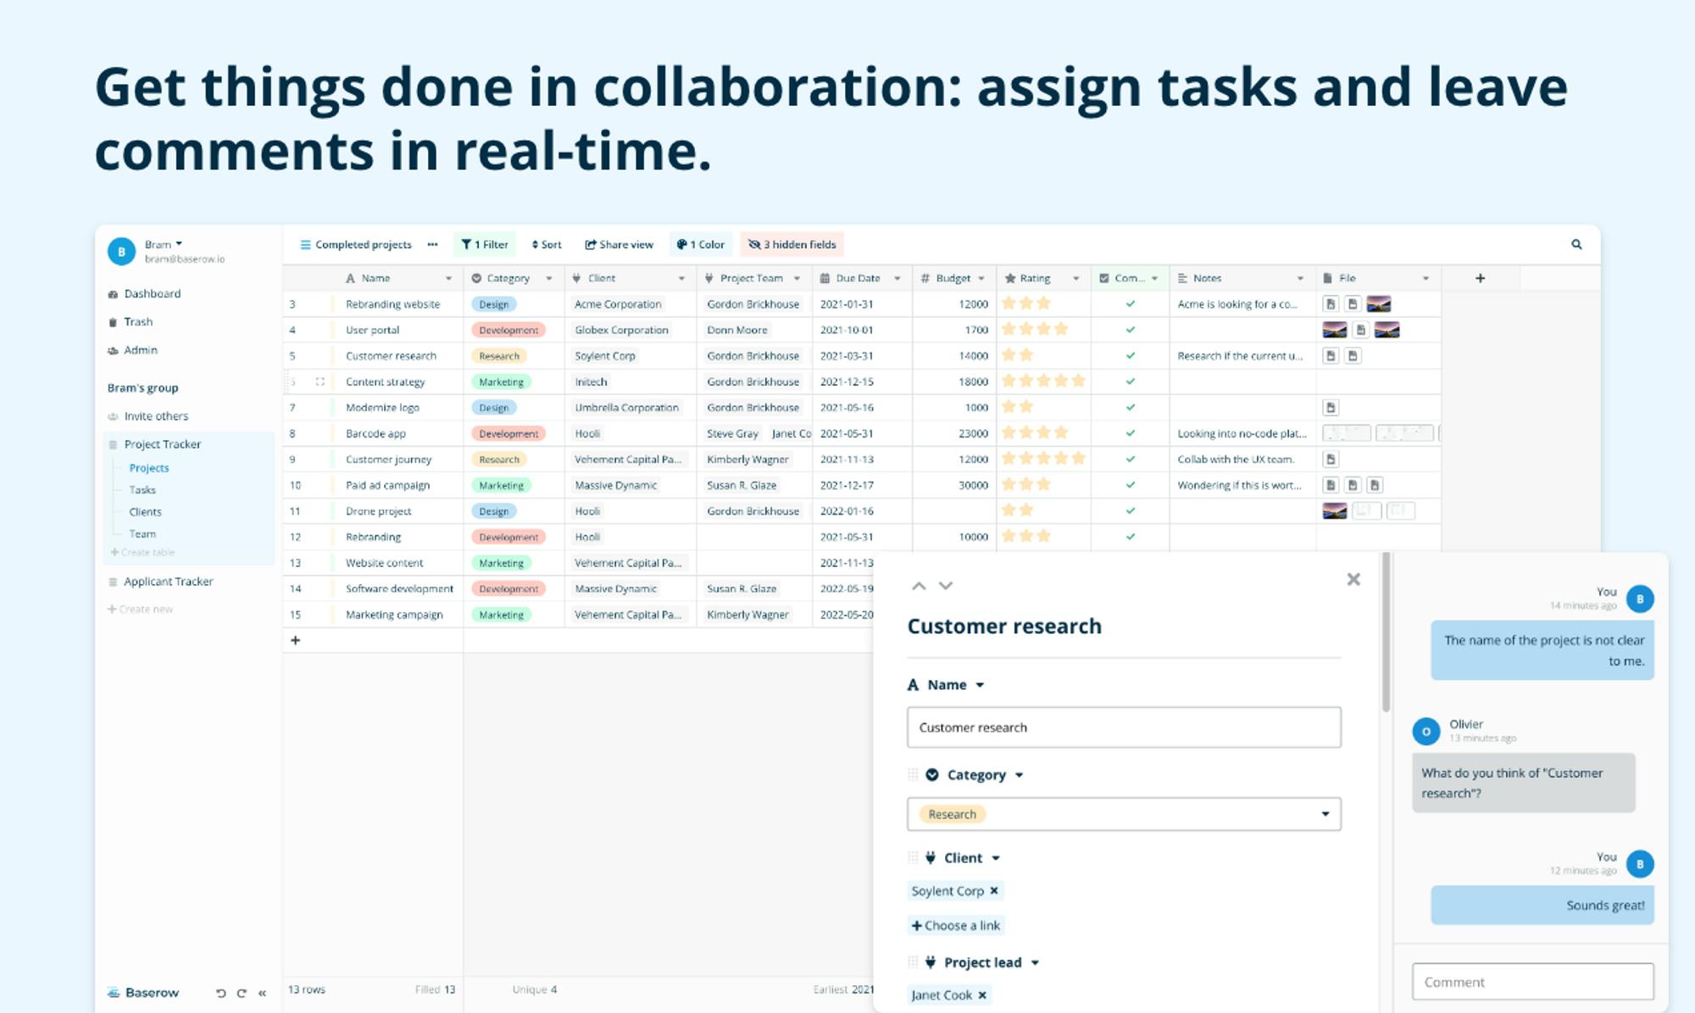
Task: Open Clients table in sidebar
Action: pyautogui.click(x=145, y=512)
